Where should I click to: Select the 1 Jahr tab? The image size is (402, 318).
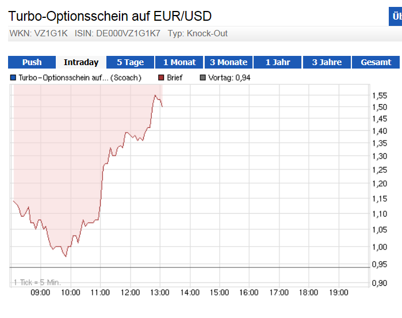(x=278, y=62)
